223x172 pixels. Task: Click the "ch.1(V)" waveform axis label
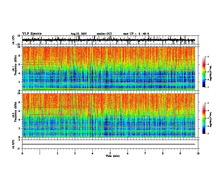tap(14, 40)
